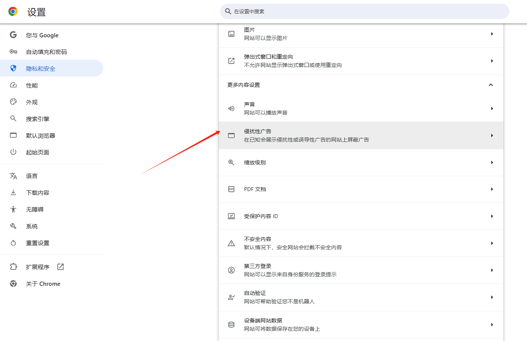This screenshot has height=341, width=527.
Task: Click the speedometer icon for 性能
Action: [13, 85]
